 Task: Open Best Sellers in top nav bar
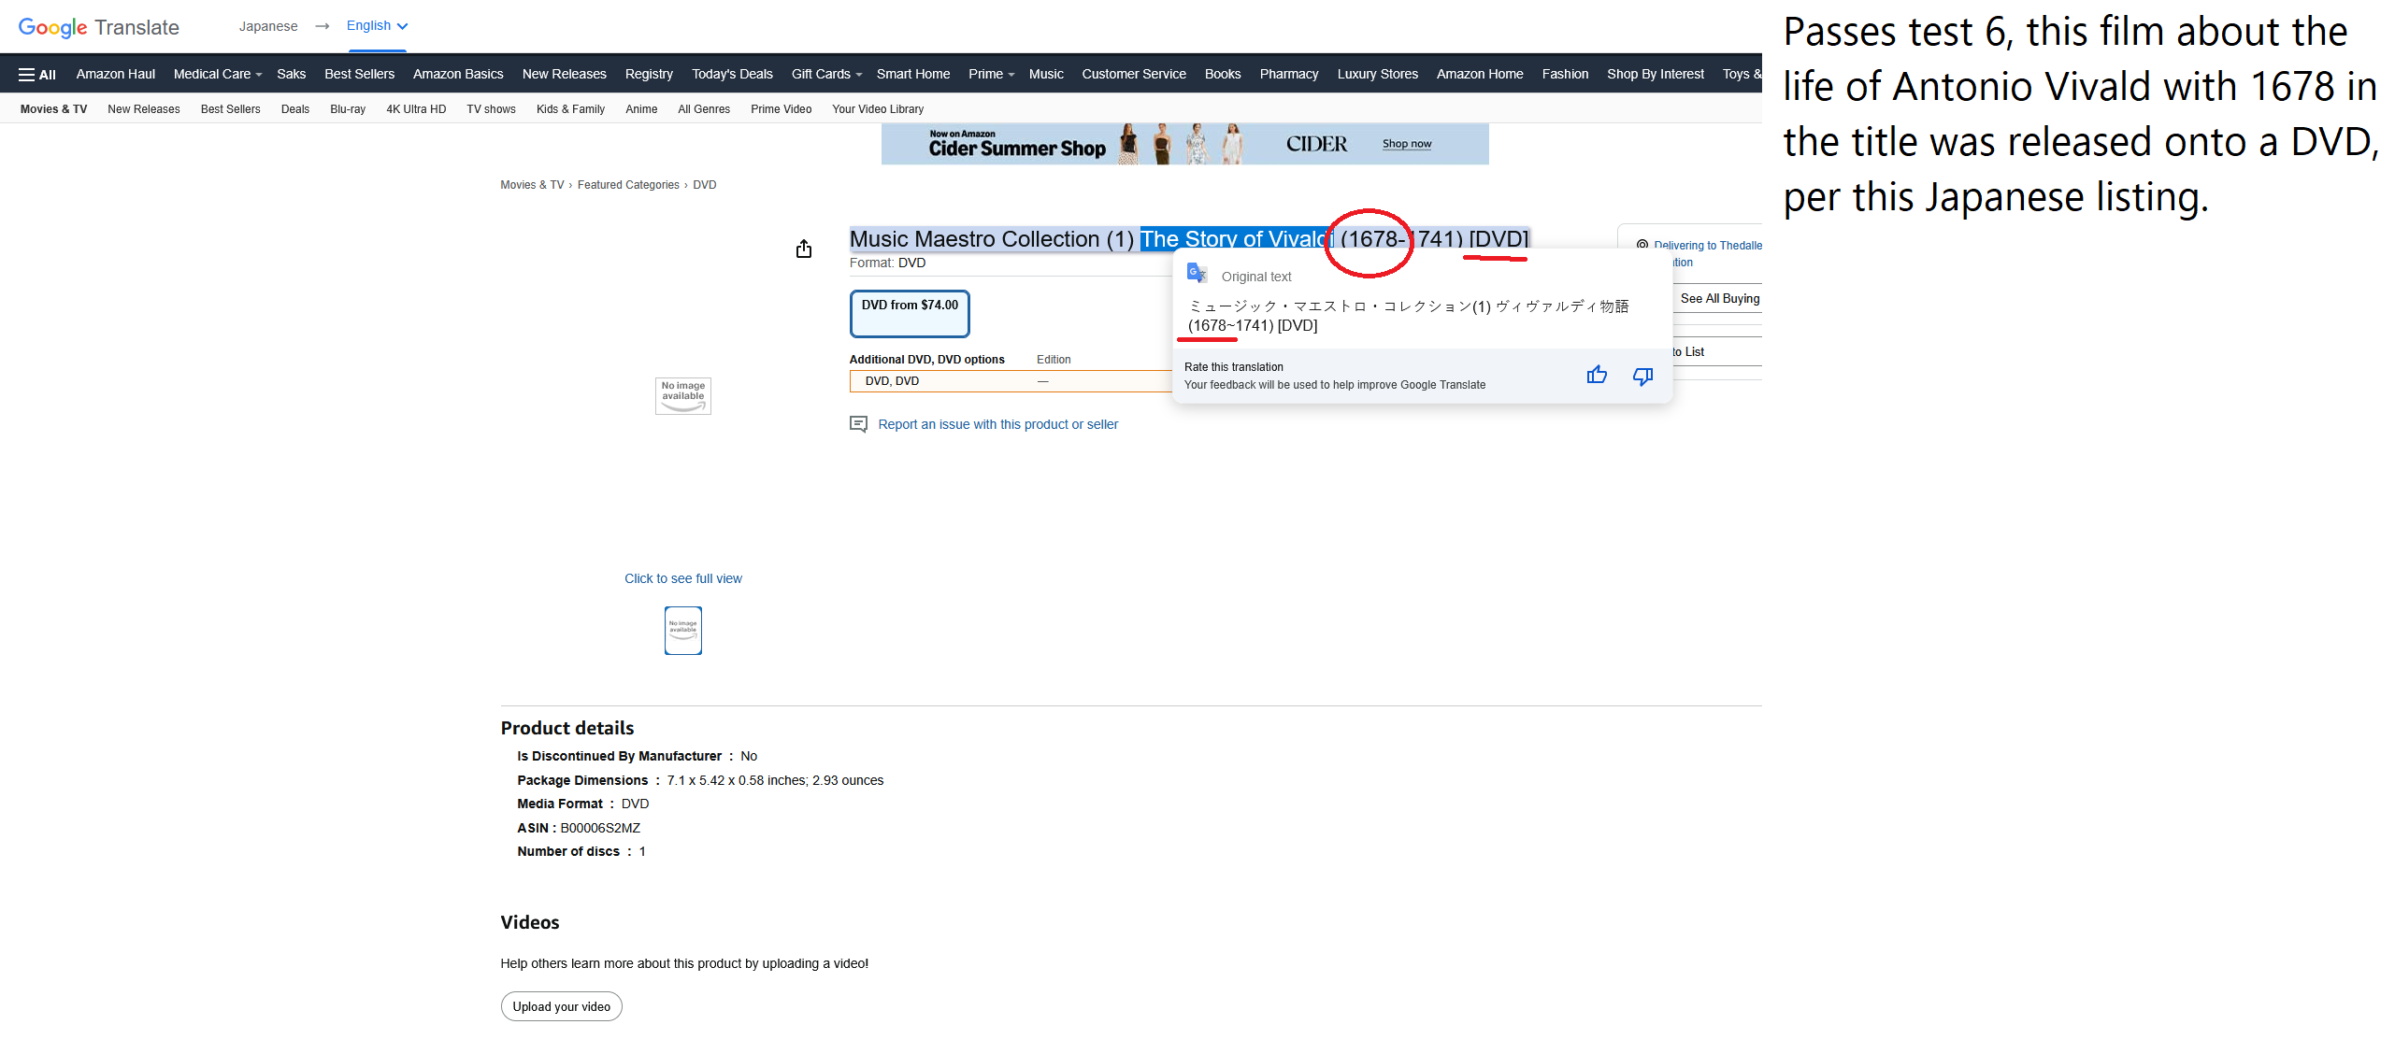click(x=359, y=75)
